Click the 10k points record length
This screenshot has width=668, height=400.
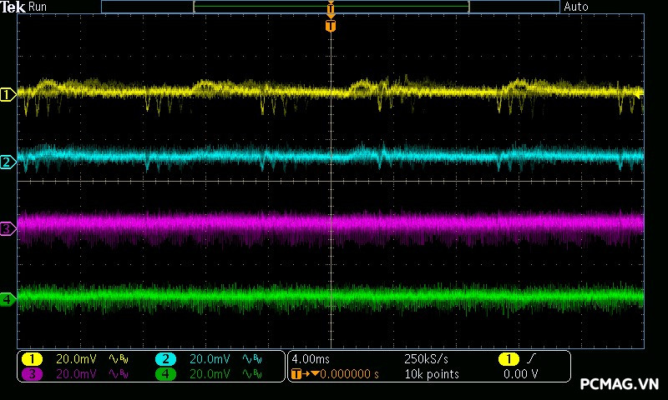[x=431, y=375]
